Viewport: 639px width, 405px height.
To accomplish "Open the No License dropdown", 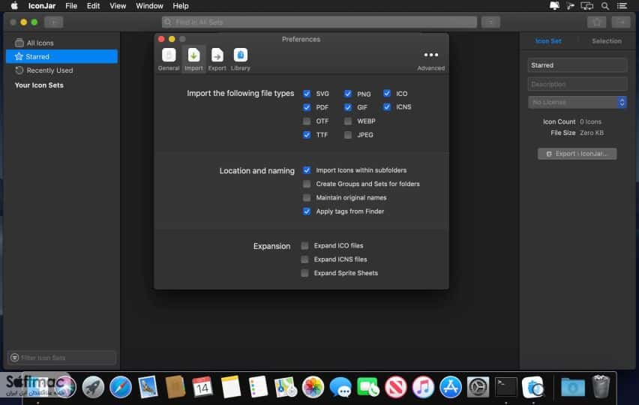I will (577, 102).
